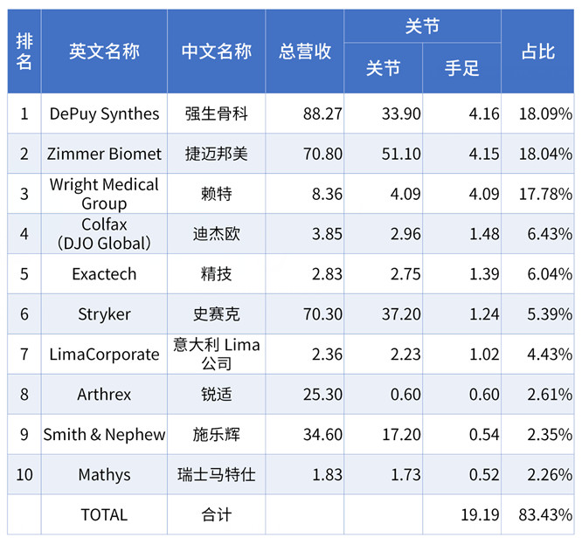Select the Wright Medical Group cell
This screenshot has height=544, width=582.
tap(104, 194)
